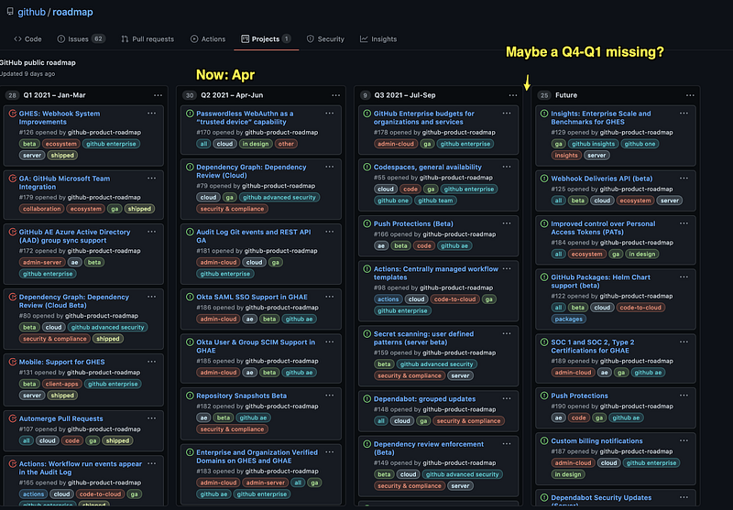
Task: Click open-issue icon on Enterprise Verified Domains card
Action: [190, 452]
